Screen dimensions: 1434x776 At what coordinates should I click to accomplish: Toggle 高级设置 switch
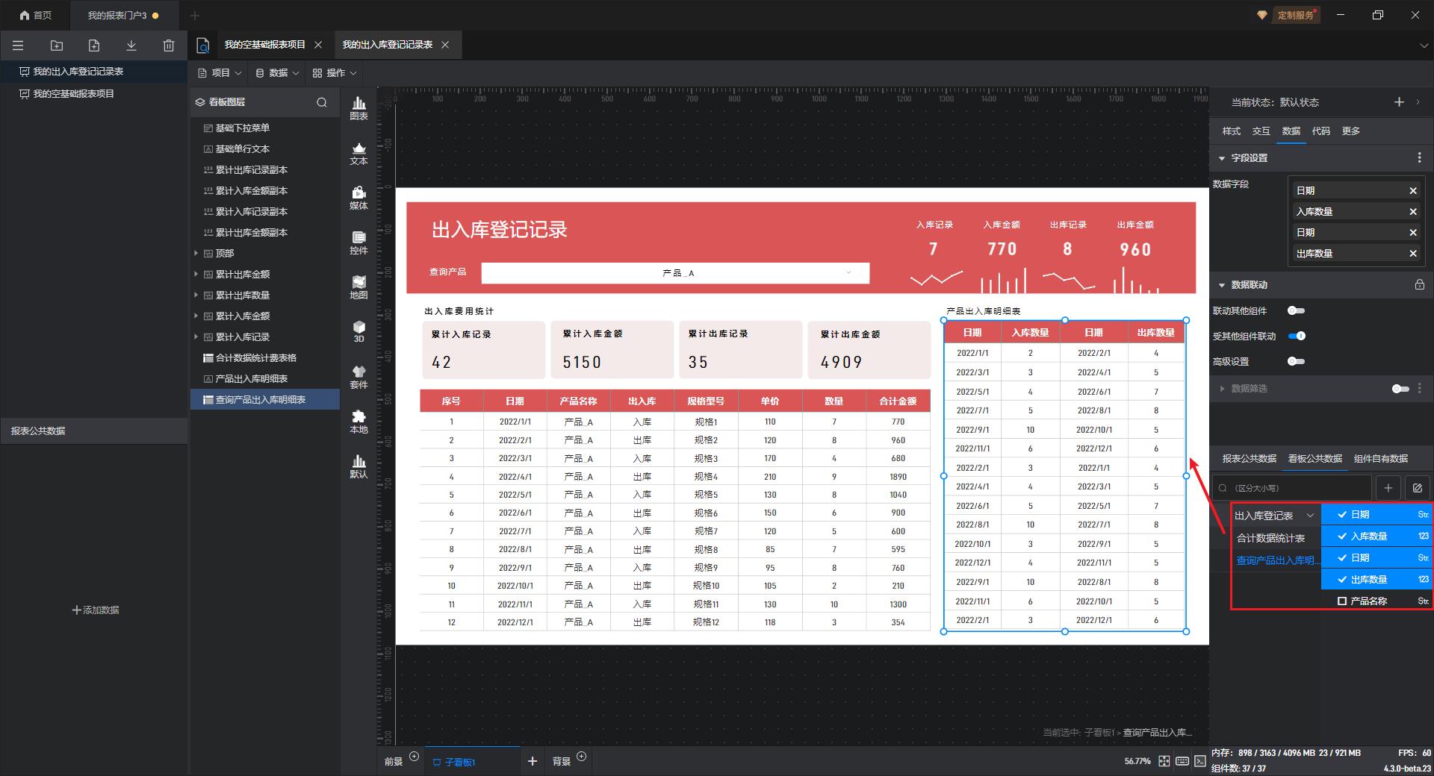pos(1296,361)
